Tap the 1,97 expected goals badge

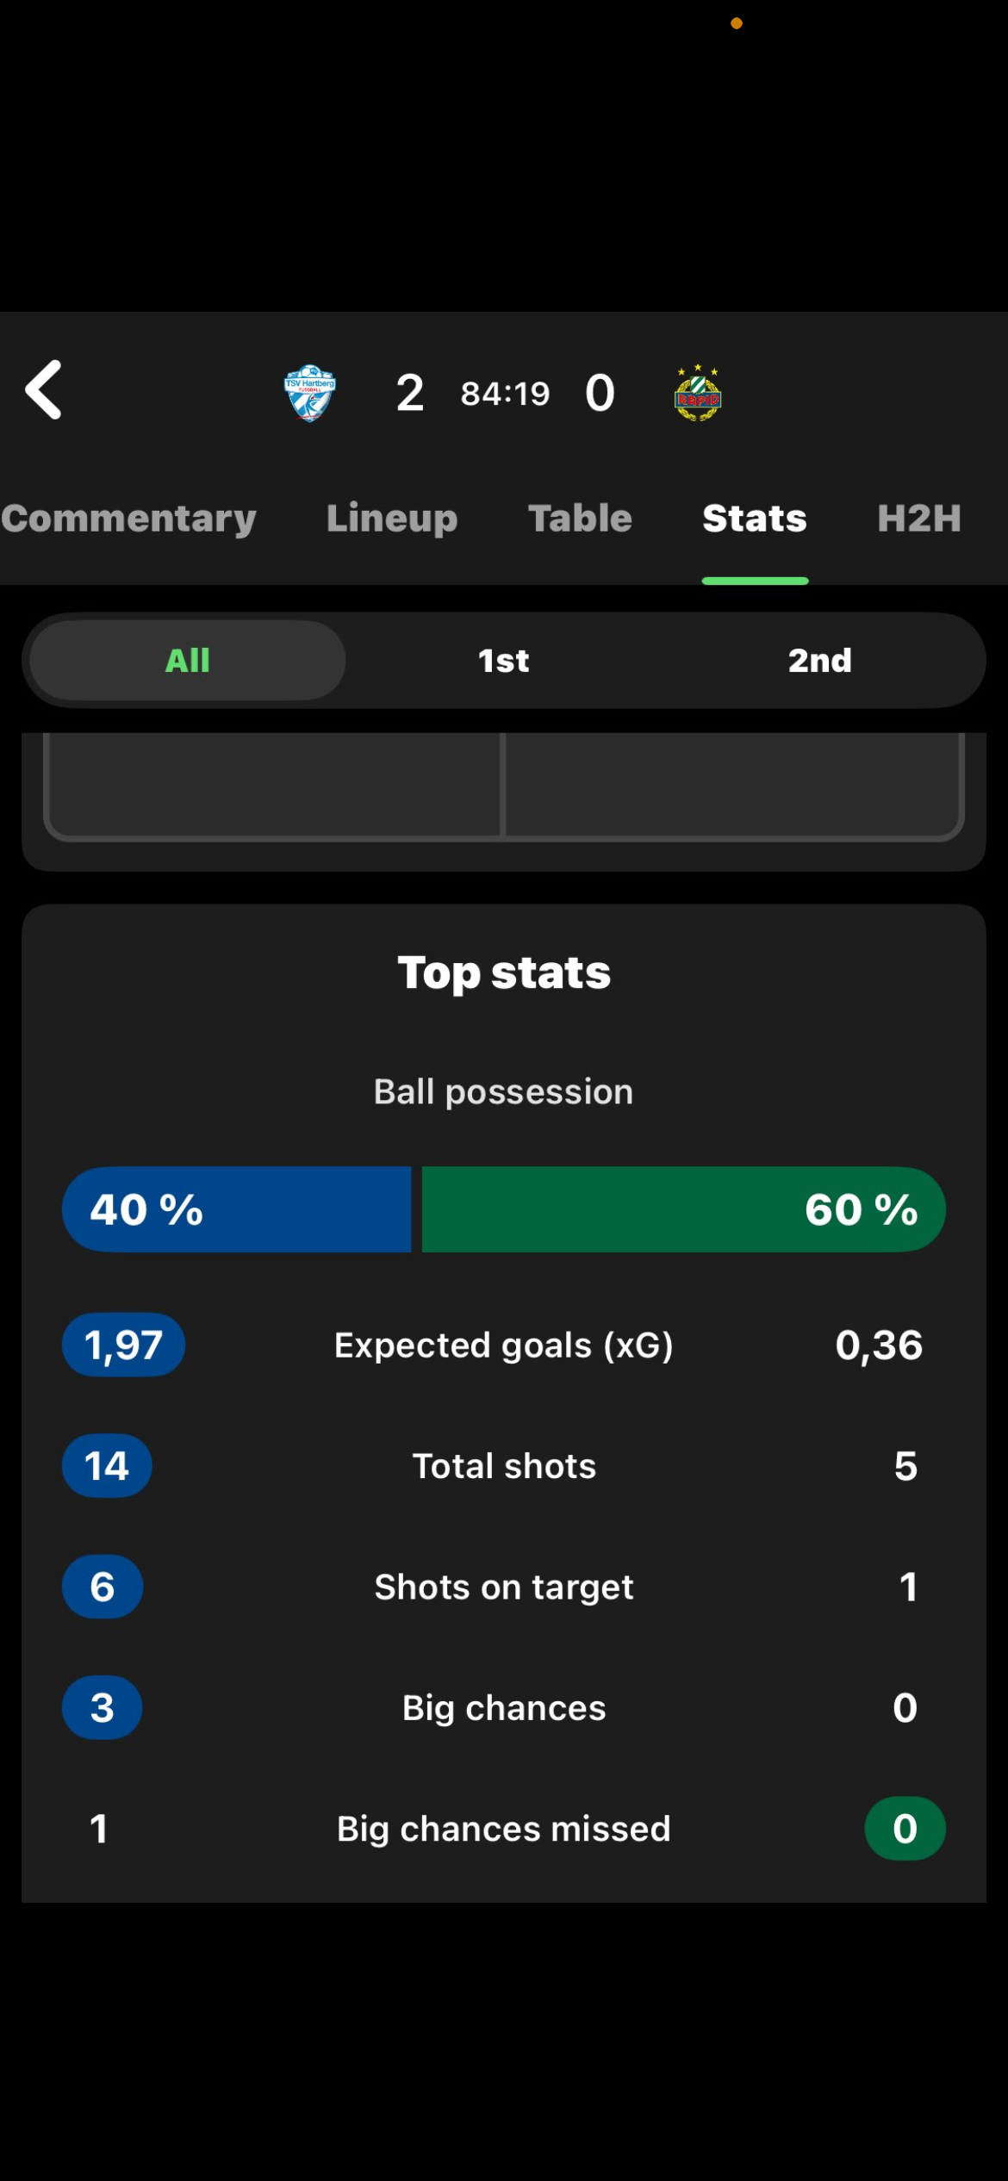[x=123, y=1345]
